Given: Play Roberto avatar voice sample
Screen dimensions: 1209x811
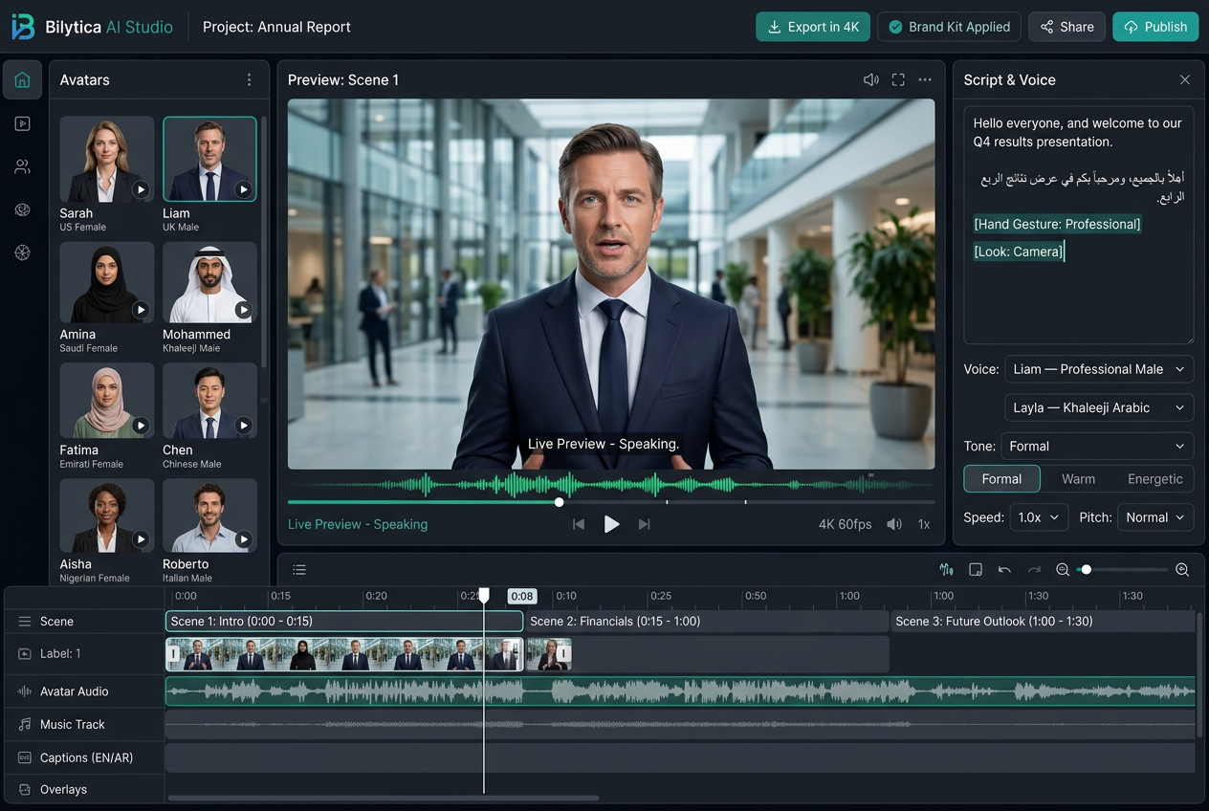Looking at the screenshot, I should point(243,540).
